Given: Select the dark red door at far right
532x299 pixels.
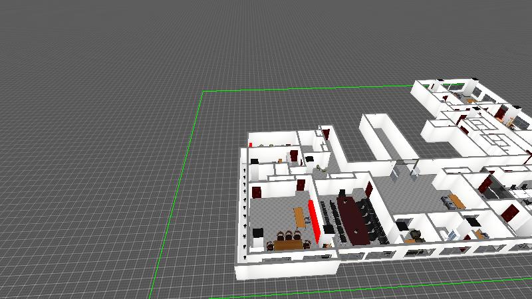Looking at the screenshot, I should [510, 213].
